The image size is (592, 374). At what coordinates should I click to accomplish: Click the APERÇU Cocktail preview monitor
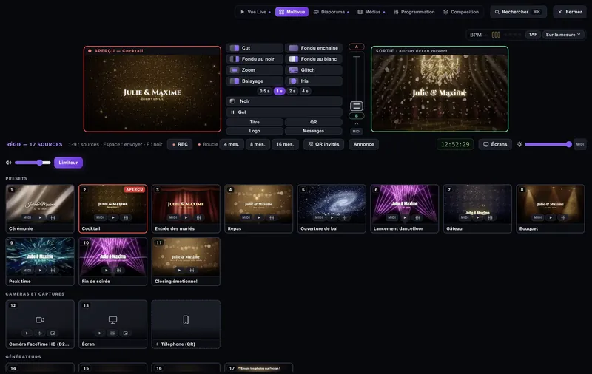[152, 89]
